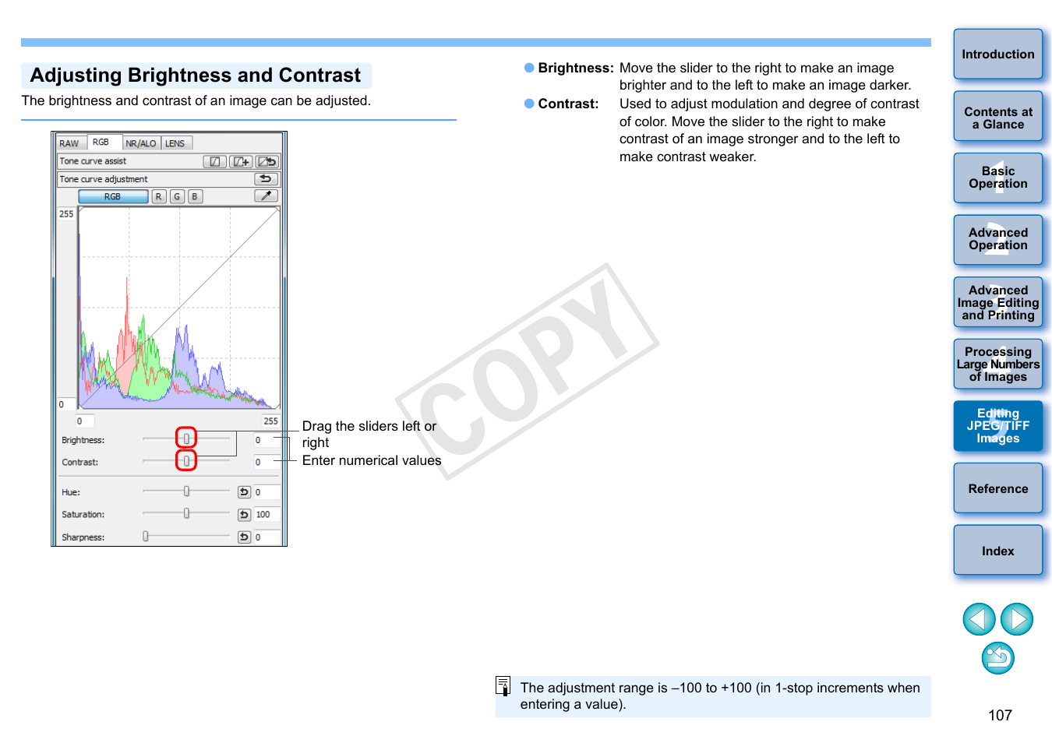Reset the Tone curve adjustment with undo icon

(266, 179)
